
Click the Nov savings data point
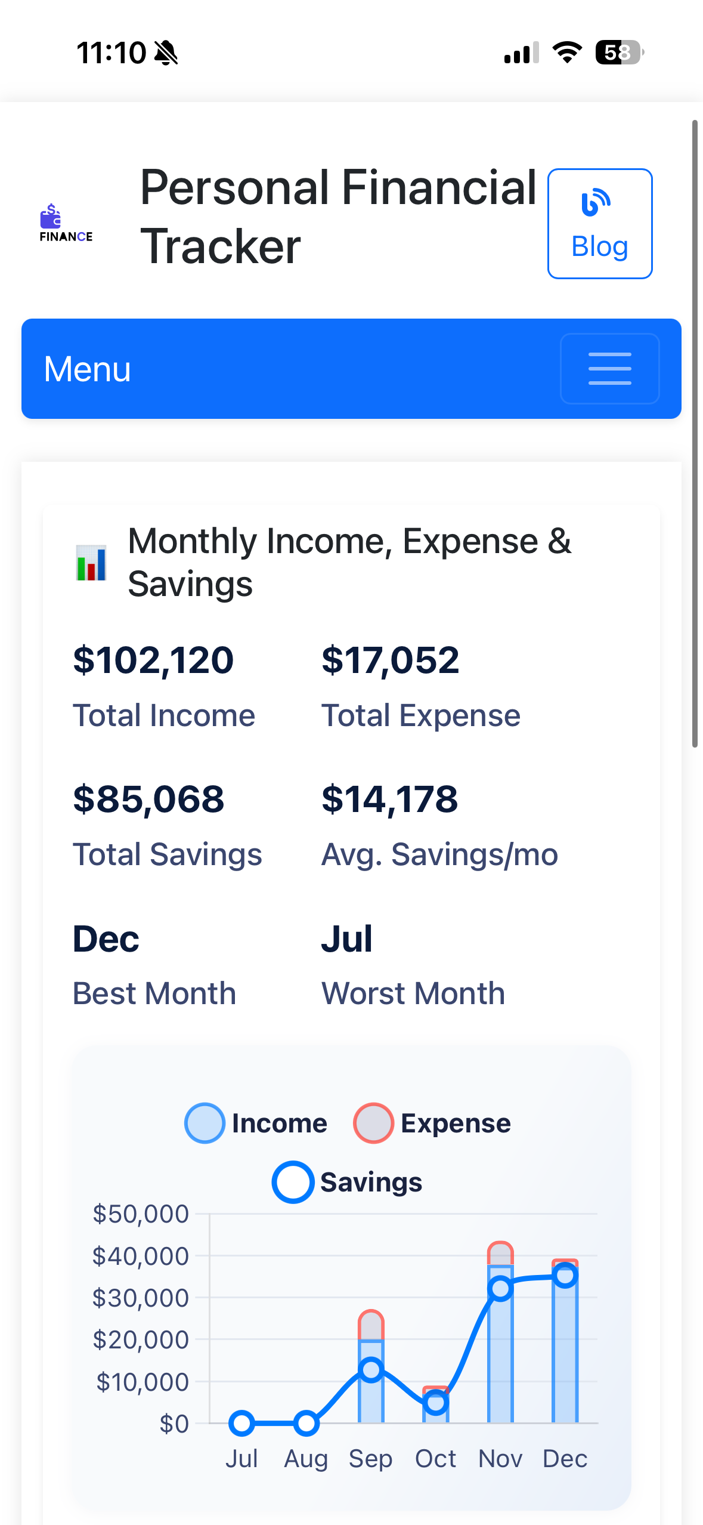point(500,1289)
